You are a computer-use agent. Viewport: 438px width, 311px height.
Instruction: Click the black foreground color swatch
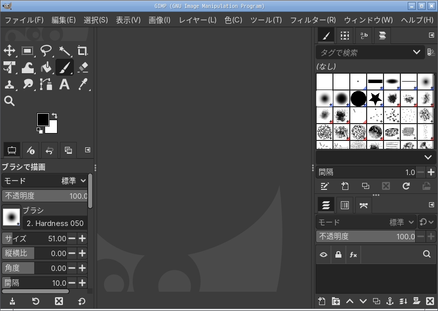click(43, 119)
